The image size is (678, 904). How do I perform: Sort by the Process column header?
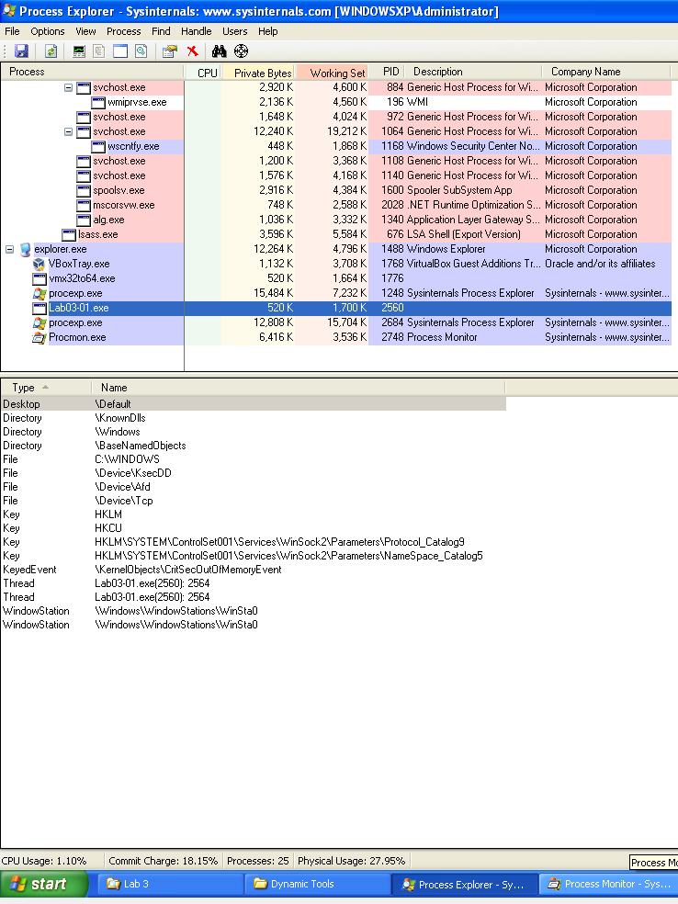[x=92, y=72]
